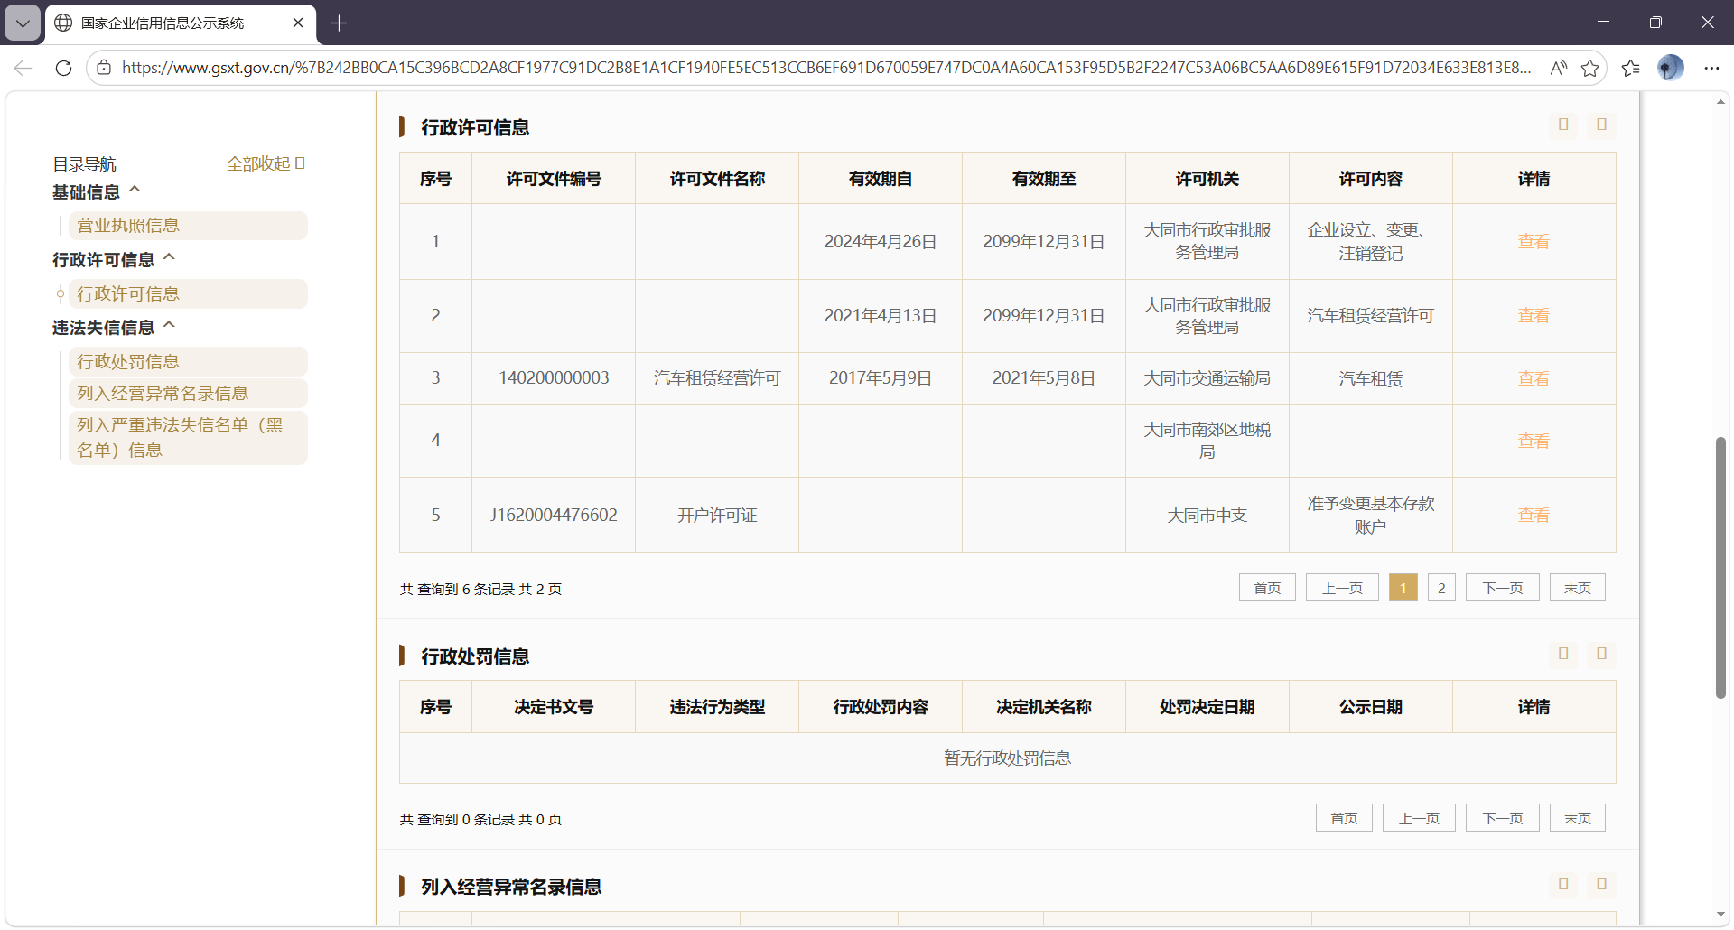Open Settings and more ellipsis menu
1734x930 pixels.
tap(1711, 68)
